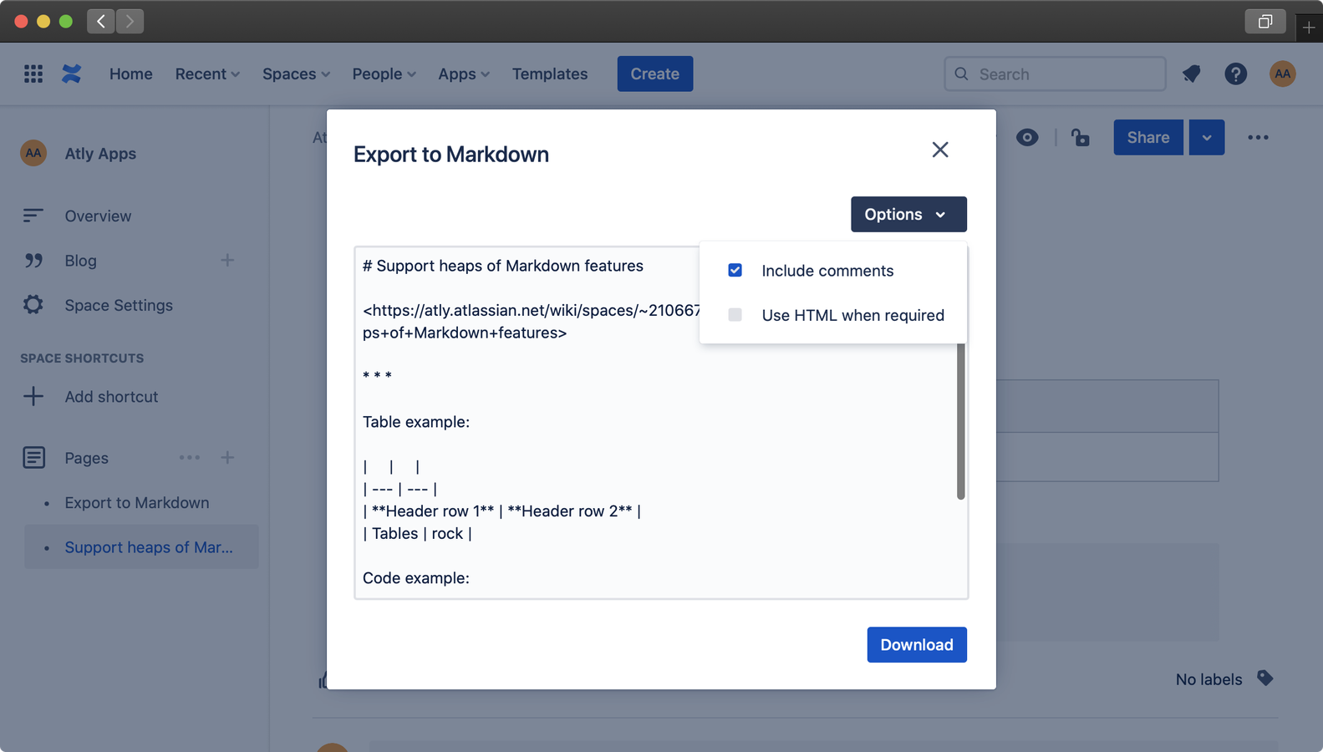Click the Use HTML when required label
This screenshot has width=1323, height=752.
point(853,315)
